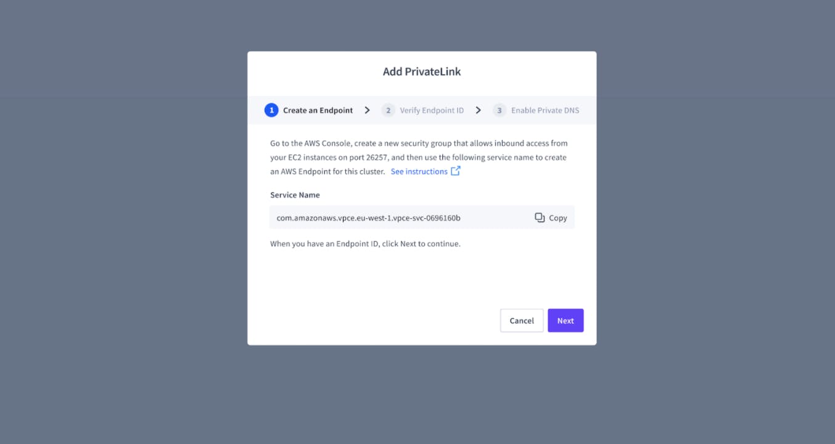Select the Enable Private DNS step label
Screen dimensions: 835x444
(545, 110)
